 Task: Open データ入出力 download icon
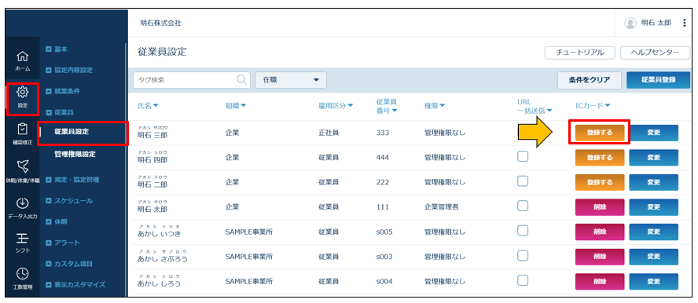(x=23, y=209)
